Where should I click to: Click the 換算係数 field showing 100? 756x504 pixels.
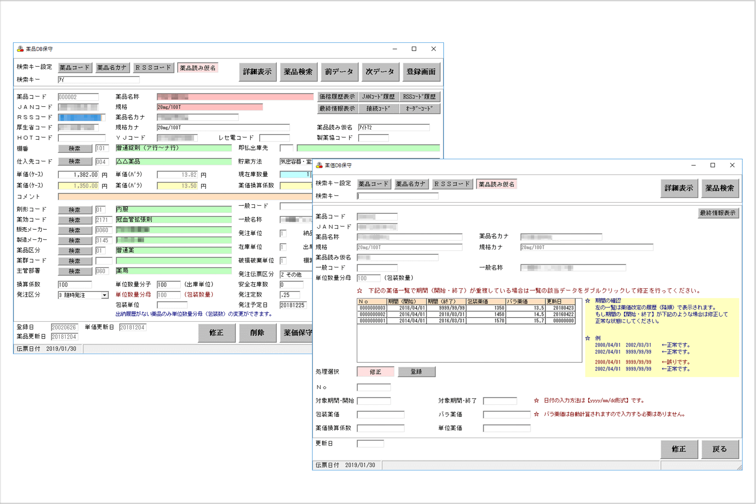(75, 285)
